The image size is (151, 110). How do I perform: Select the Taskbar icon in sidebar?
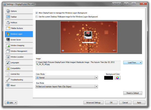tap(8, 17)
